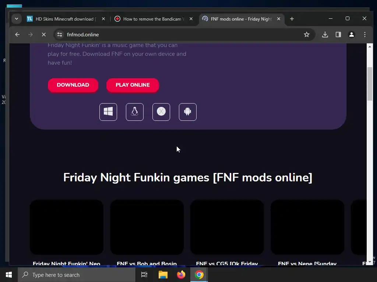Click the red DOWNLOAD button
377x282 pixels.
pyautogui.click(x=73, y=85)
